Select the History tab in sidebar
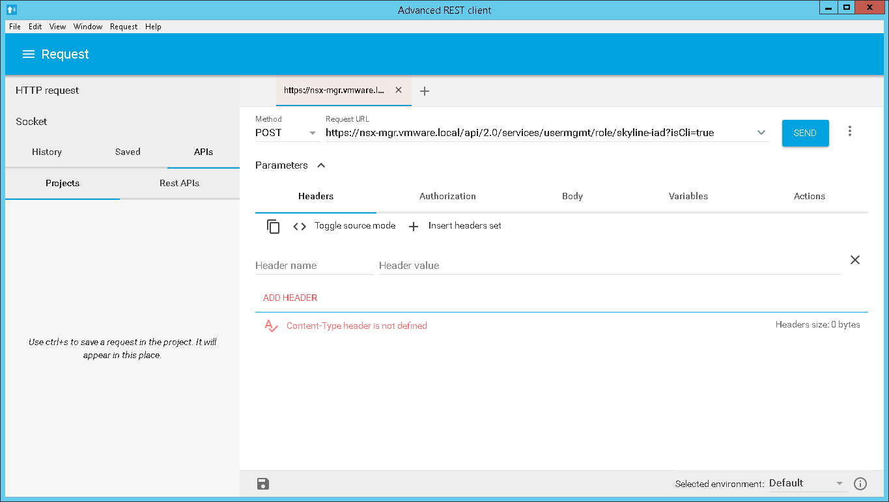Image resolution: width=889 pixels, height=502 pixels. click(x=47, y=152)
